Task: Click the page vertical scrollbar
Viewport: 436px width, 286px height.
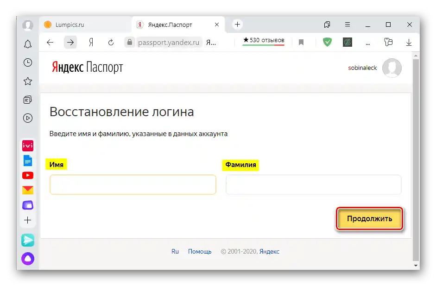Action: tap(416, 160)
